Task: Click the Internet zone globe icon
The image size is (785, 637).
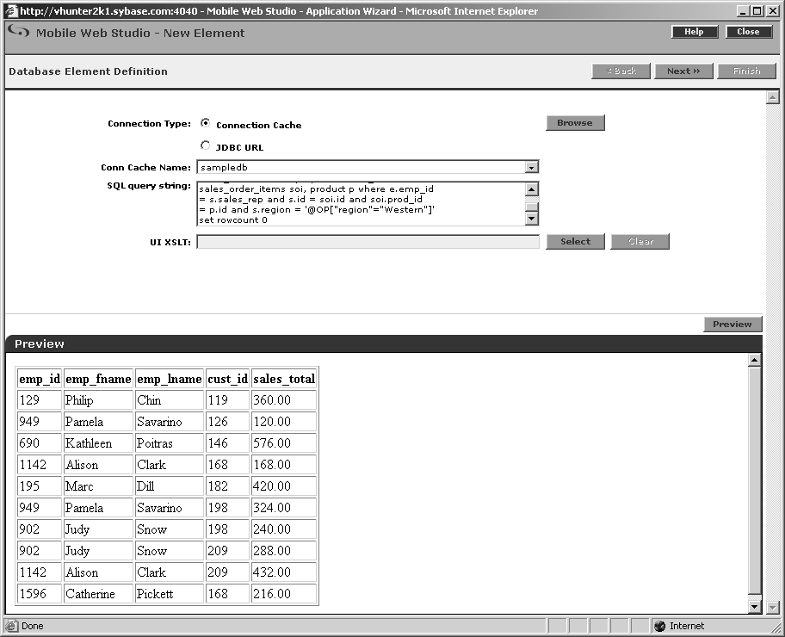Action: point(660,626)
